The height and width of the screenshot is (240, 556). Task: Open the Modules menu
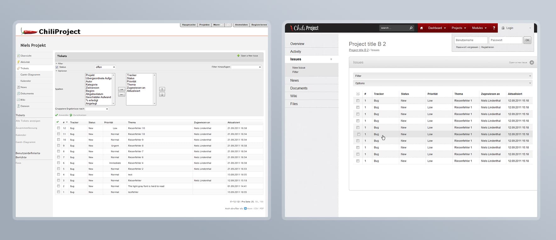[x=479, y=28]
